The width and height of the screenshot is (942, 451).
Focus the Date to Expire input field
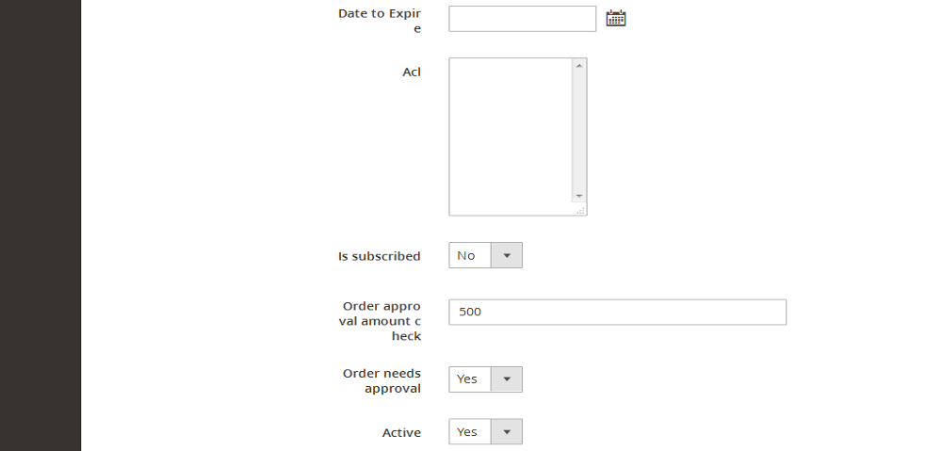pos(523,19)
